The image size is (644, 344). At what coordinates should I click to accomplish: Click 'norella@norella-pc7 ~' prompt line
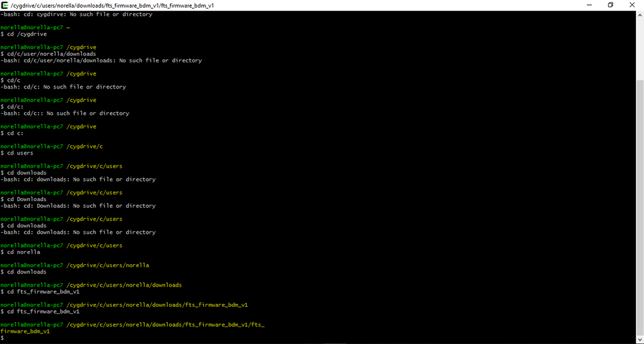35,28
